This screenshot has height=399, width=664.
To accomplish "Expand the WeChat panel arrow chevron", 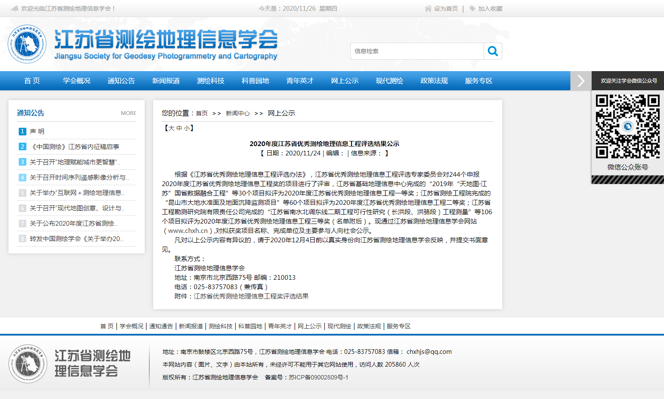I will pyautogui.click(x=581, y=81).
